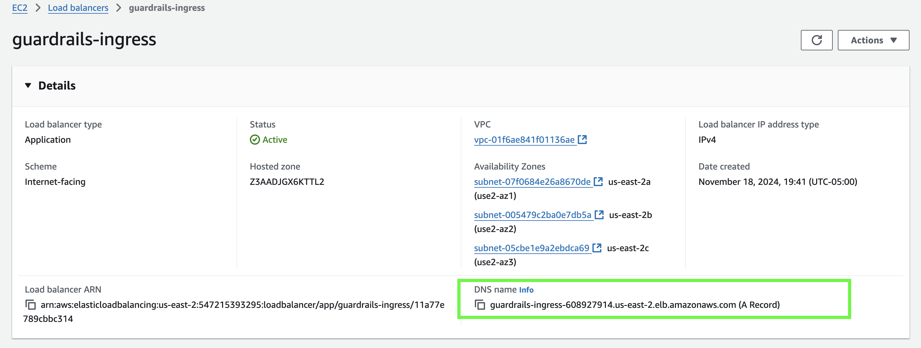The width and height of the screenshot is (921, 348).
Task: Click external link icon beside VPC ID
Action: click(583, 140)
